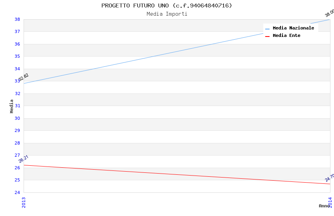Select the Media Importi subtitle

point(167,14)
